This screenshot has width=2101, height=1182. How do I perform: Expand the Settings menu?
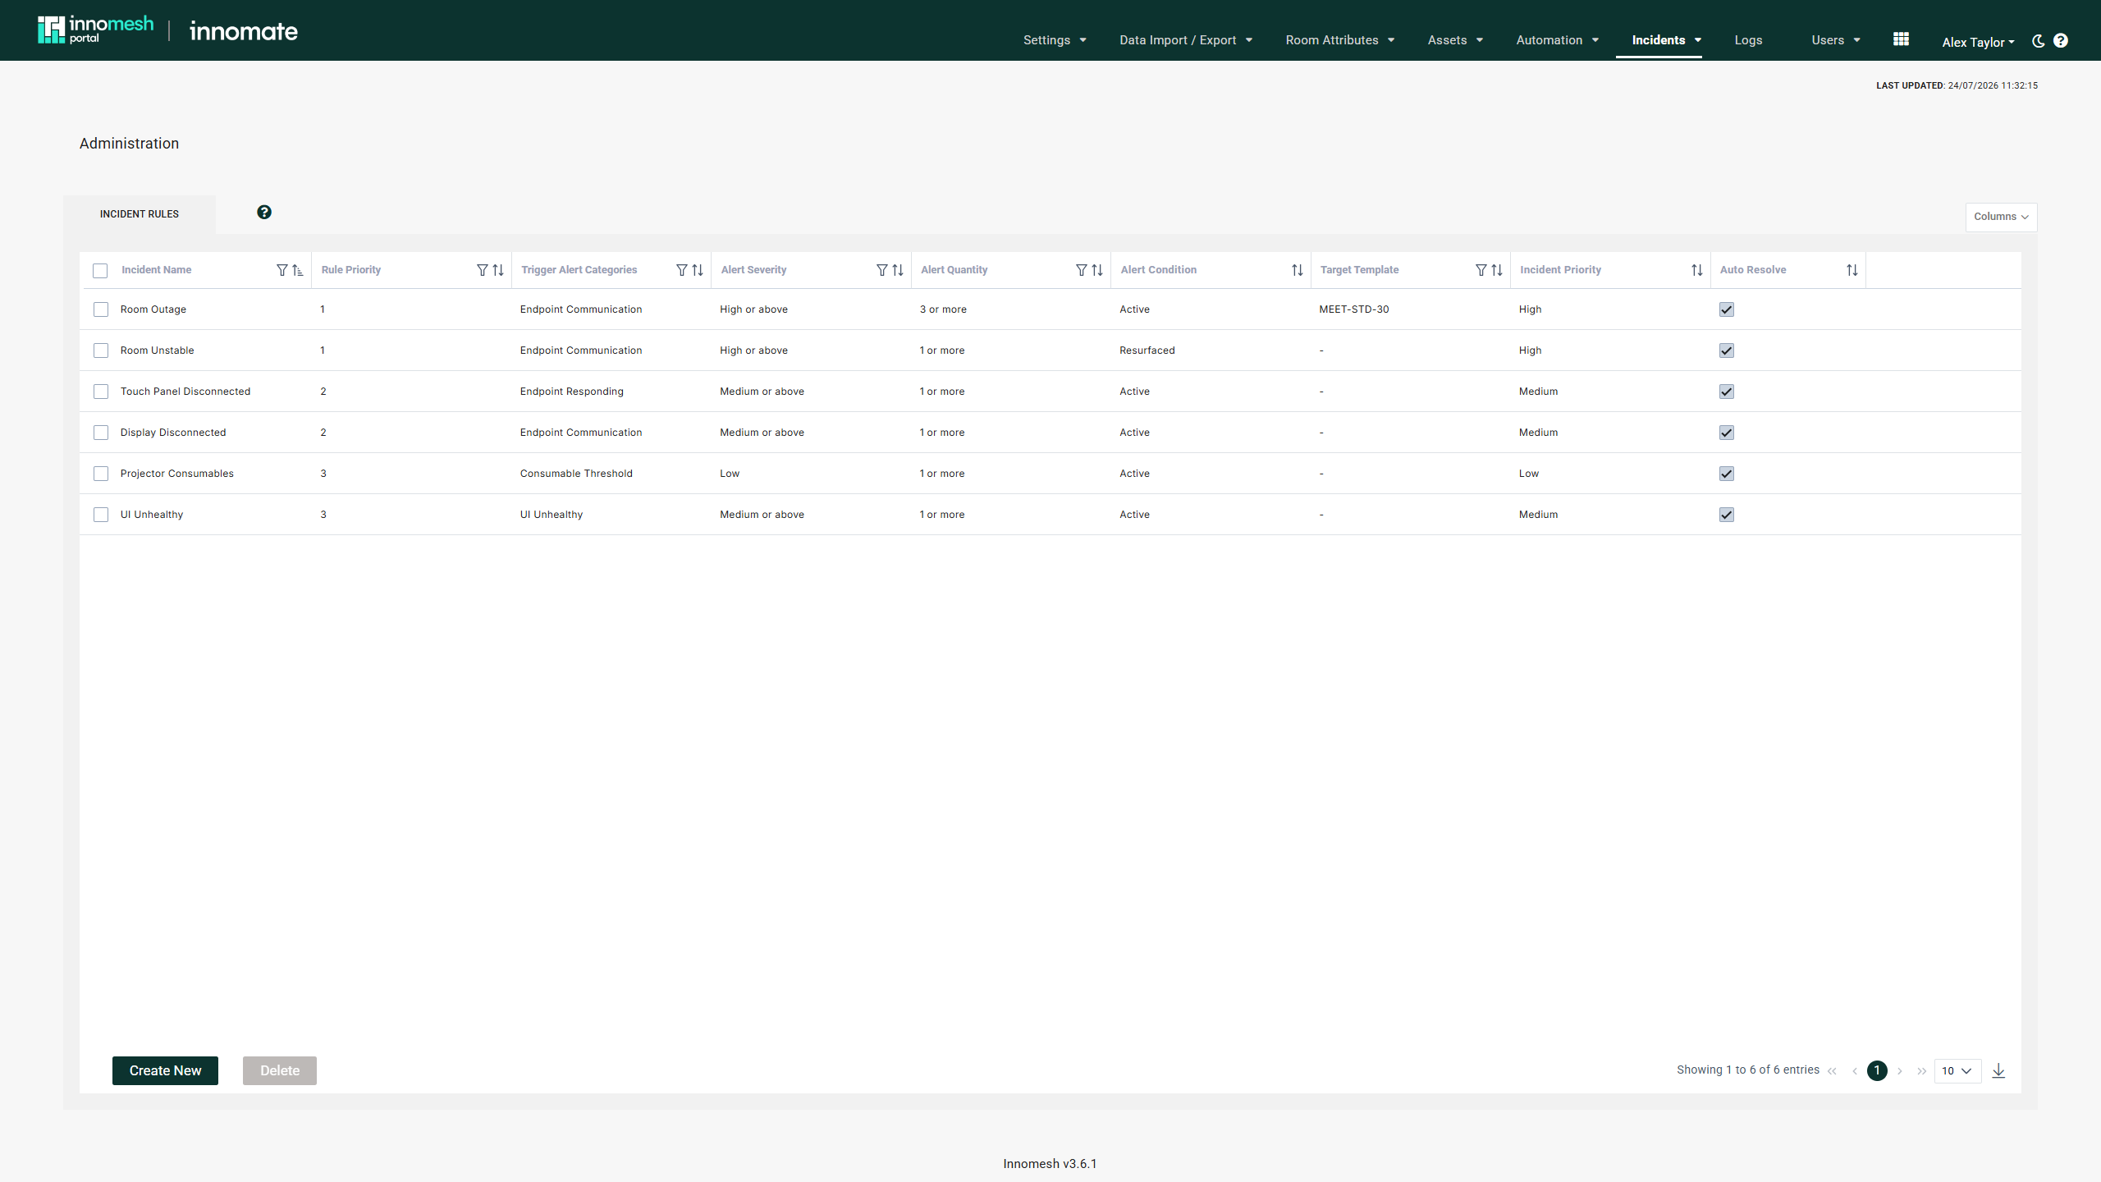point(1055,40)
